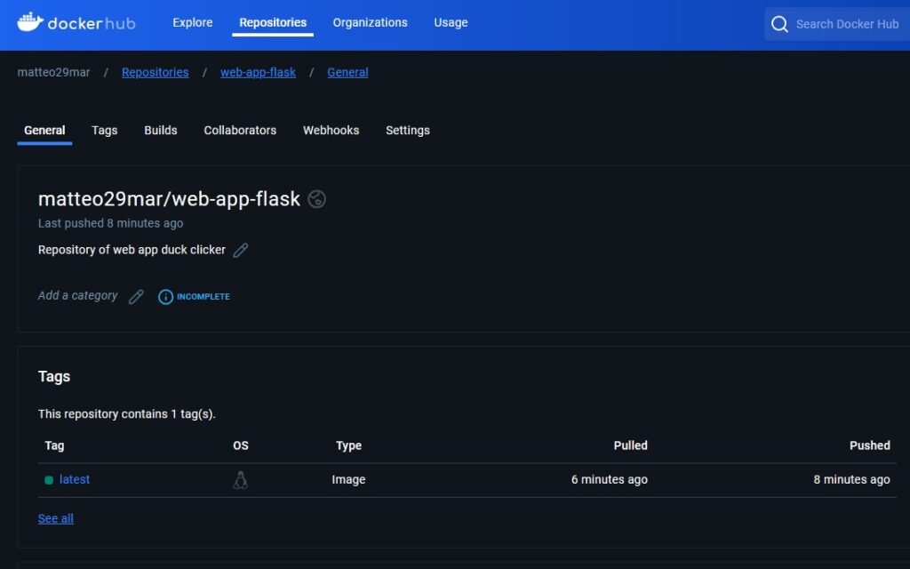Click the INCOMPLETE status label
Image resolution: width=910 pixels, height=569 pixels.
[204, 297]
